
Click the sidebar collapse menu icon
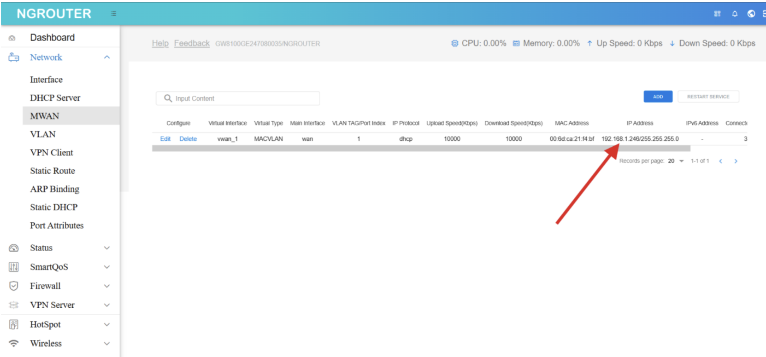click(113, 14)
